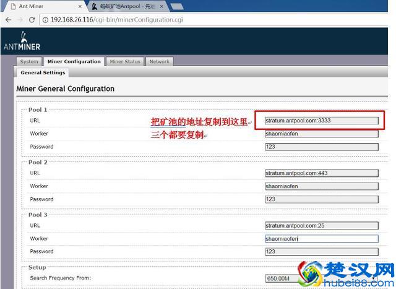The width and height of the screenshot is (396, 289).
Task: Switch to the Antpool browser tab
Action: pyautogui.click(x=124, y=6)
